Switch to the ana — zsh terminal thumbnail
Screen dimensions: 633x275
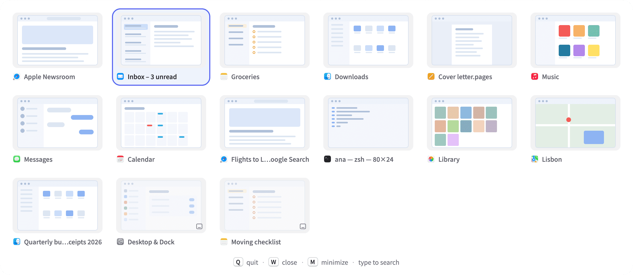coord(368,123)
